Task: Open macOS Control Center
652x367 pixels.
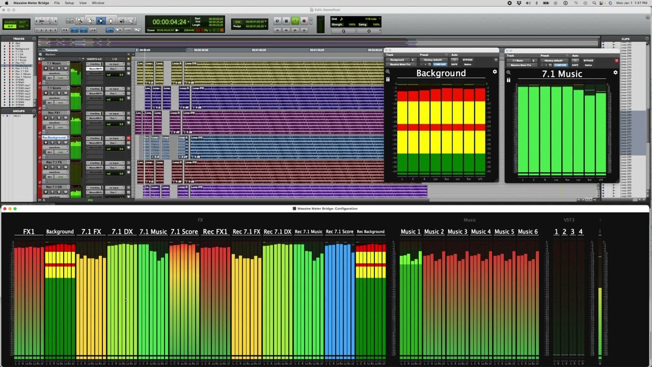Action: coord(602,3)
